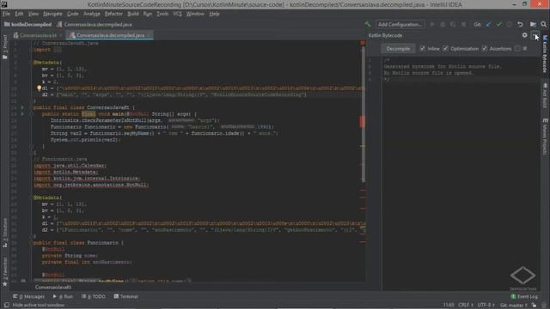Screen dimensions: 550x309
Task: Open the Favorites tool window stripe
Action: (x=5, y=272)
